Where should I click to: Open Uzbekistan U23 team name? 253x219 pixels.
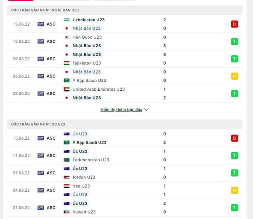(x=89, y=20)
